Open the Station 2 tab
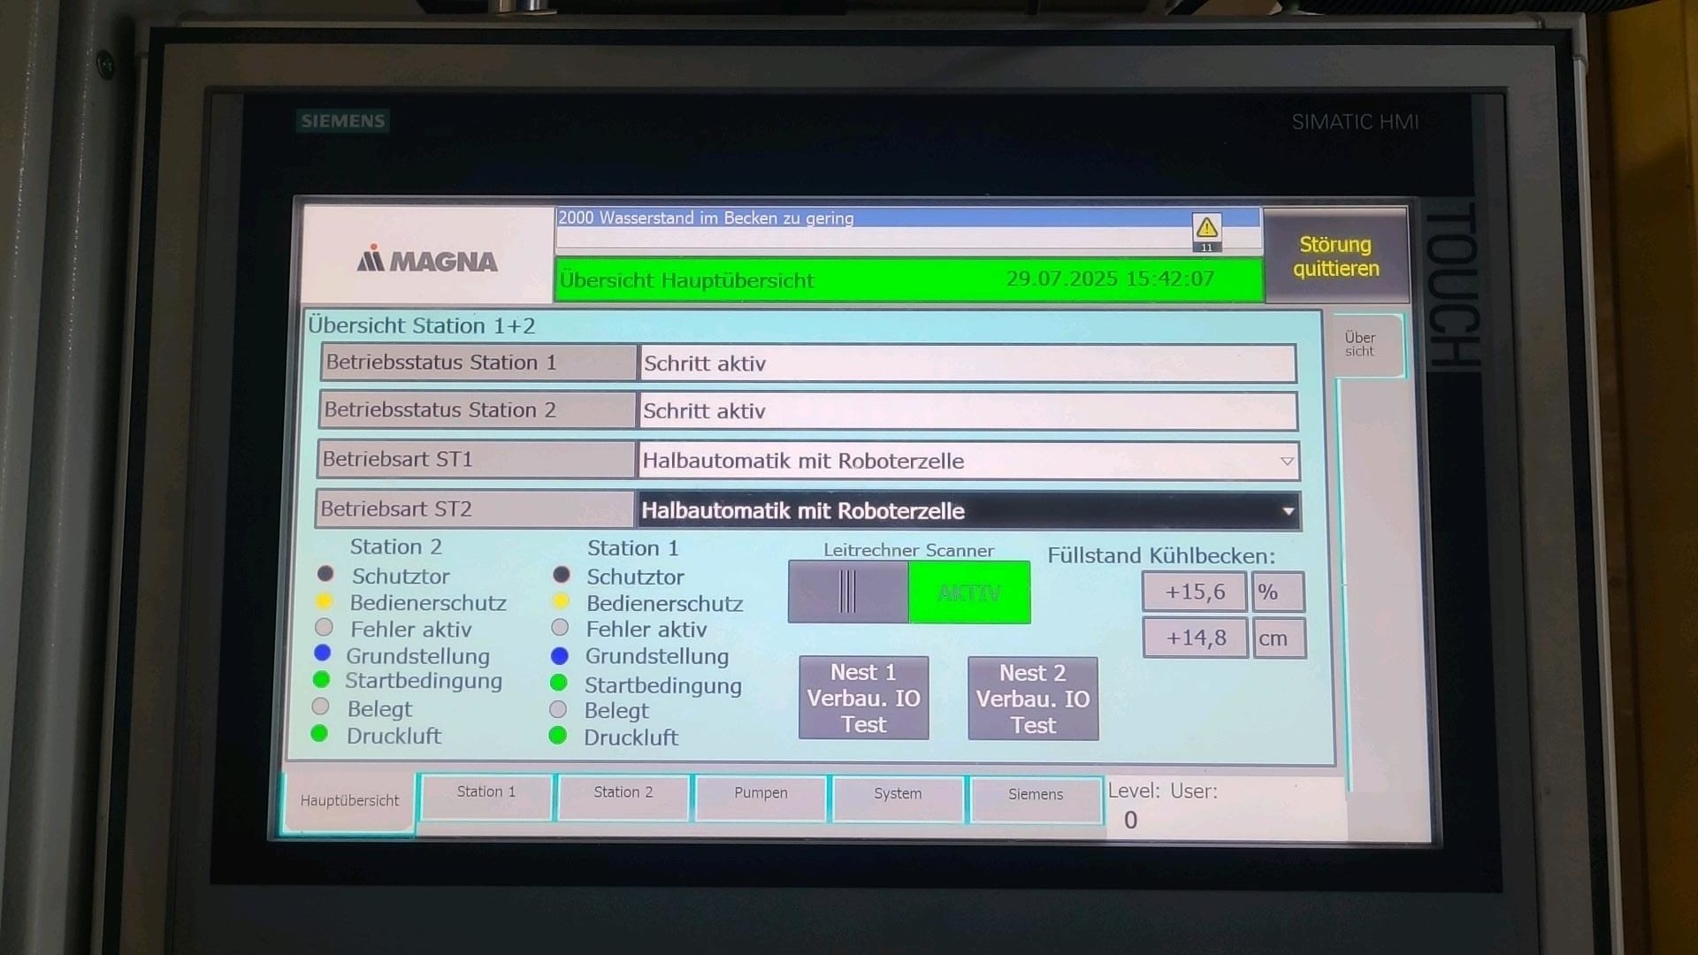The image size is (1698, 955). 623,793
